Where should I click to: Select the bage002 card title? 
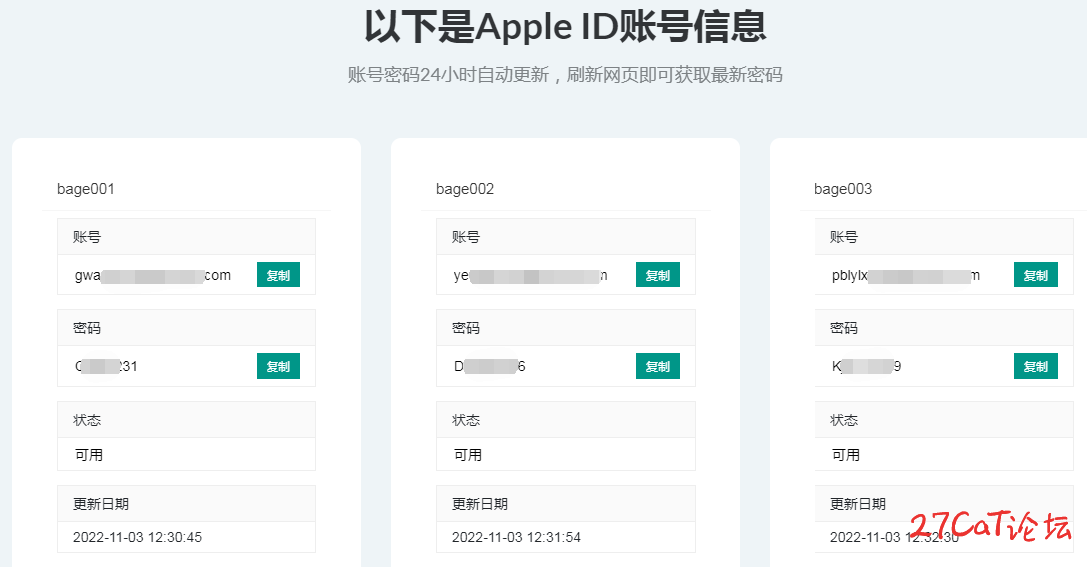[464, 189]
